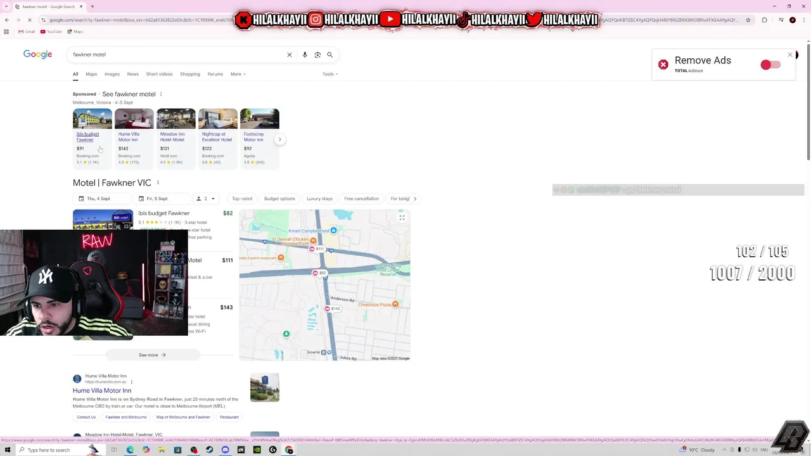Viewport: 811px width, 456px height.
Task: Toggle the Budget options filter chip
Action: tap(279, 199)
